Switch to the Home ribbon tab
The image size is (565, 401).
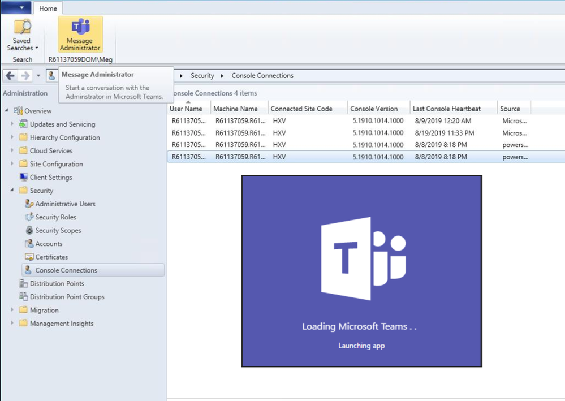48,8
